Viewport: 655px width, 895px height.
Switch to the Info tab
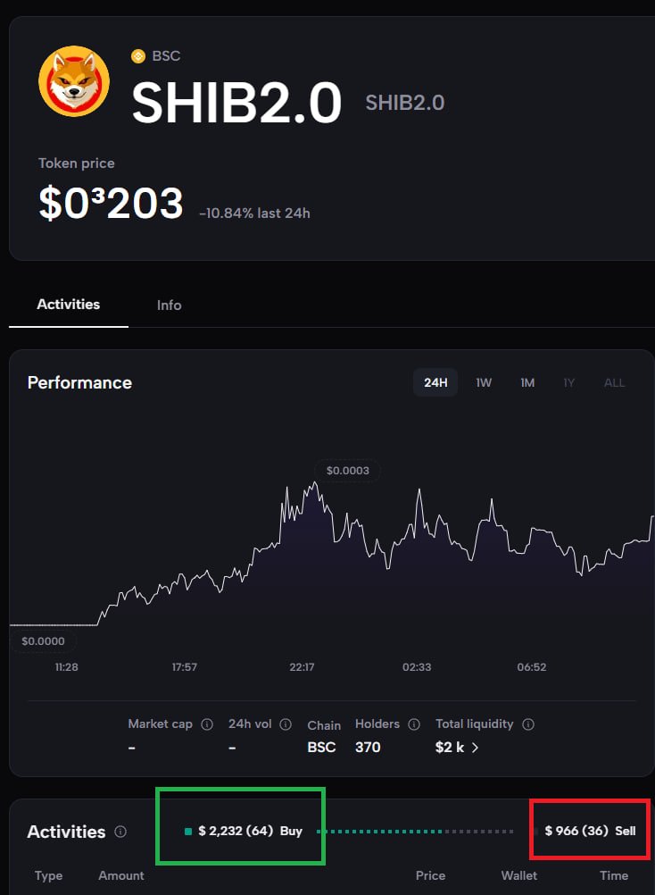(170, 305)
